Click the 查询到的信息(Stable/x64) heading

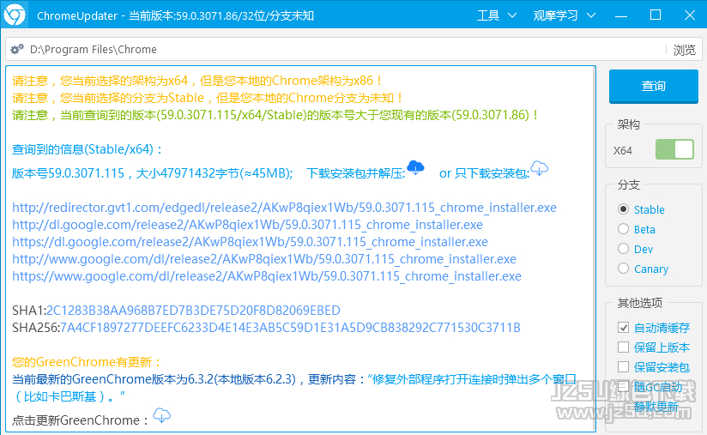point(87,149)
